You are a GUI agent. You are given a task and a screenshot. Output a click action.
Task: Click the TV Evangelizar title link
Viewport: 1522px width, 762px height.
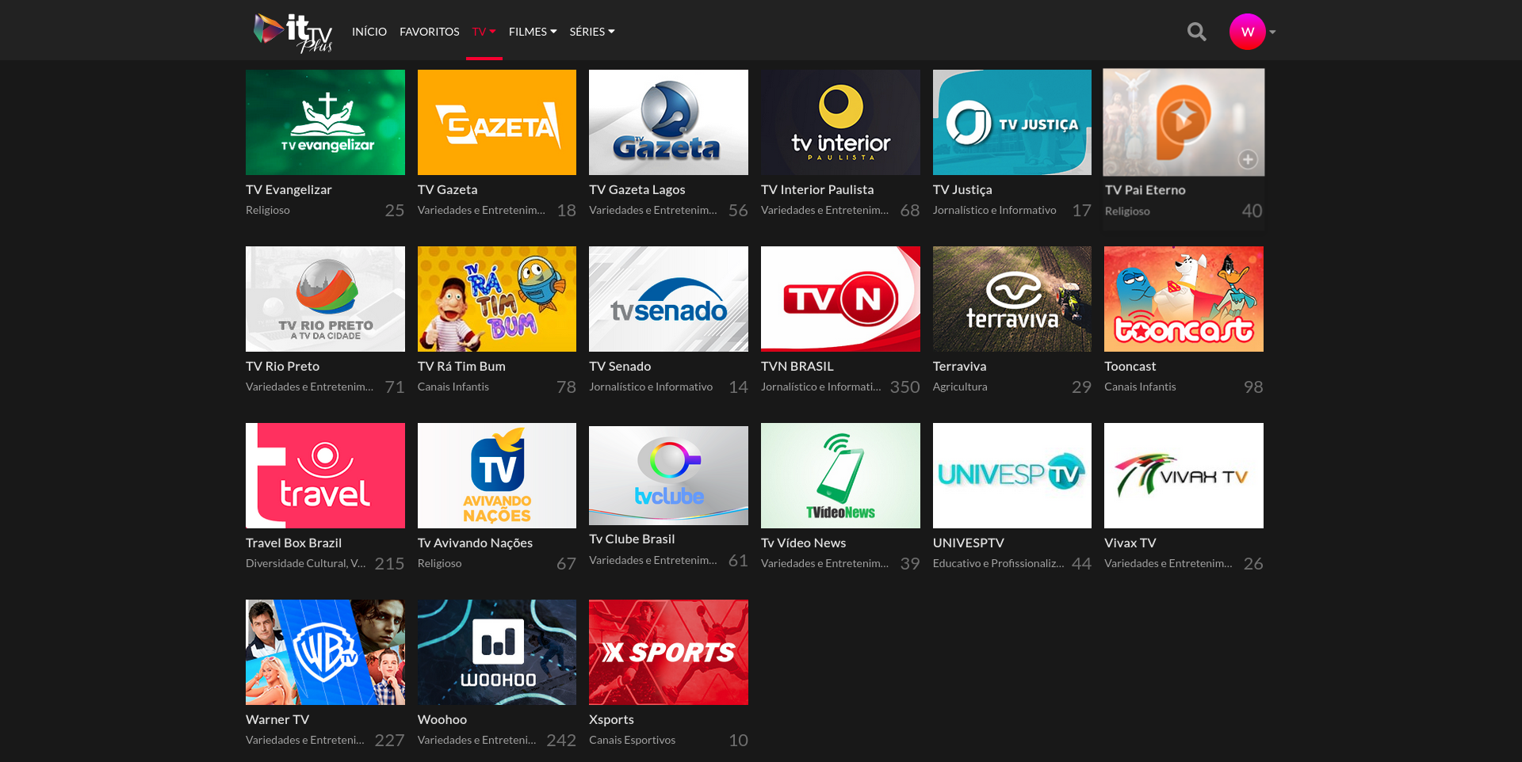click(289, 190)
